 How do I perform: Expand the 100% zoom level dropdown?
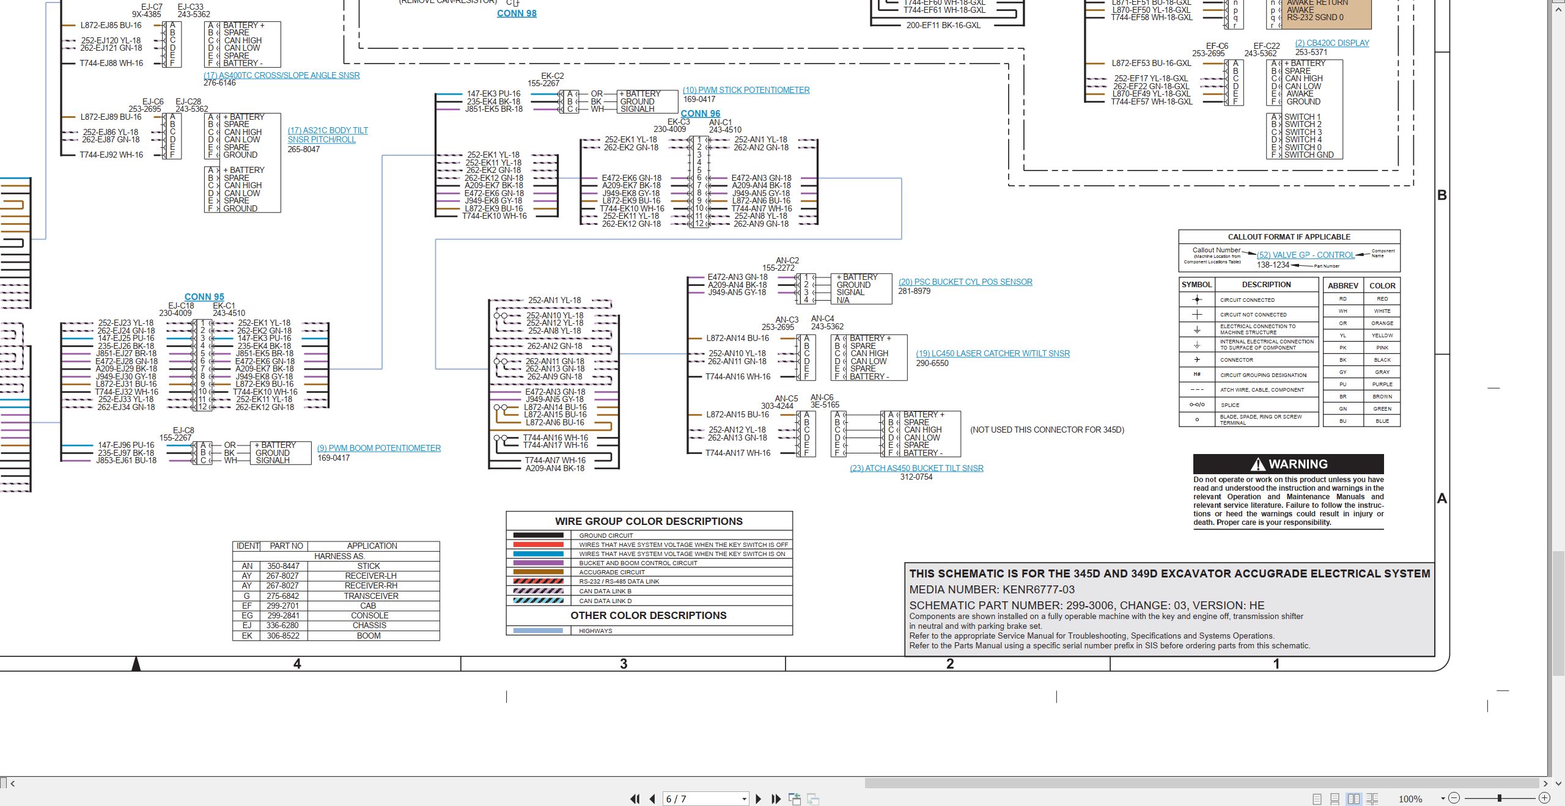(x=1443, y=798)
